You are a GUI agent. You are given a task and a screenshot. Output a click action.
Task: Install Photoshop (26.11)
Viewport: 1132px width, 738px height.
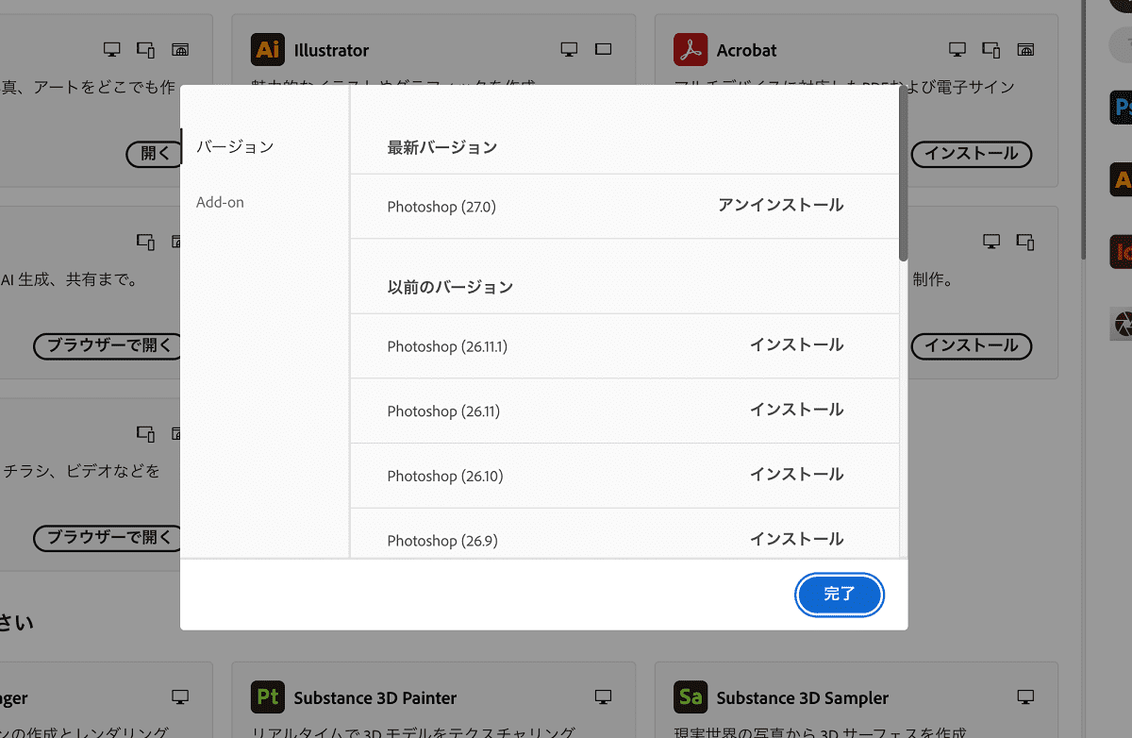point(797,410)
